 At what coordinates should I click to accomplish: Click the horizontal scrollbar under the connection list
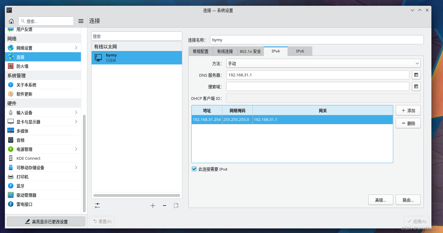[x=137, y=195]
